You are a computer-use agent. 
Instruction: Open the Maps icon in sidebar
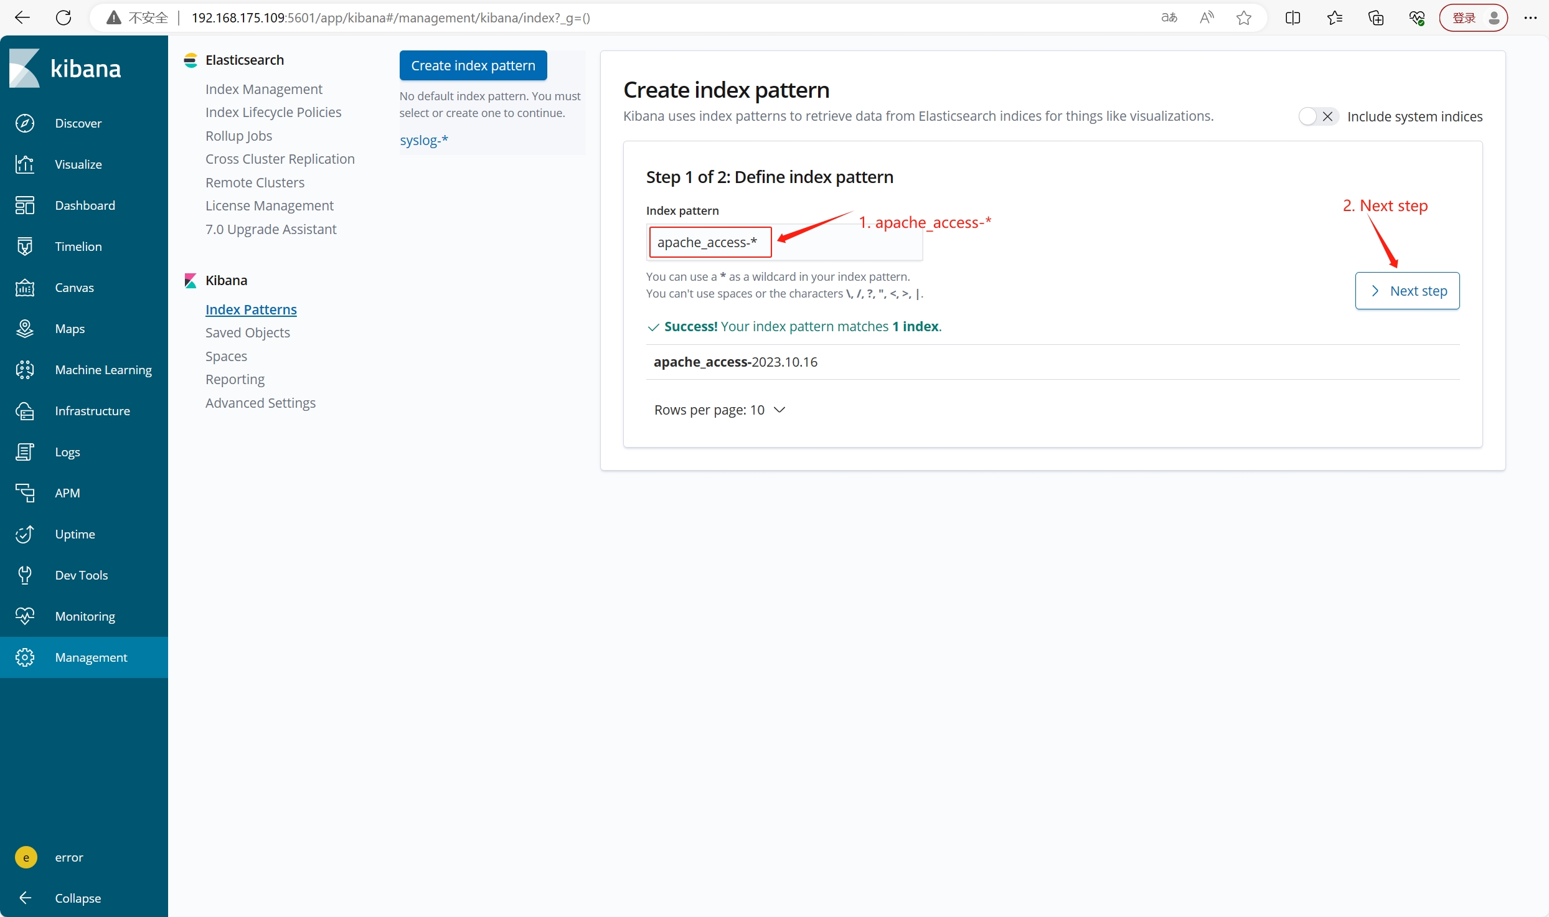[25, 329]
